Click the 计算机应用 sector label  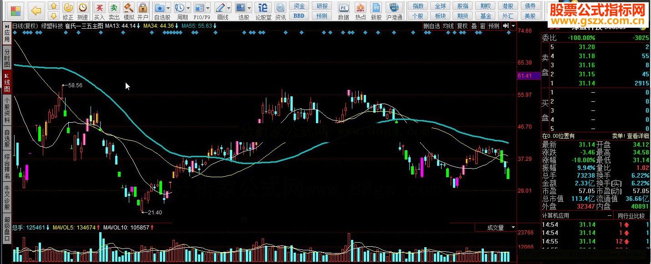(556, 216)
